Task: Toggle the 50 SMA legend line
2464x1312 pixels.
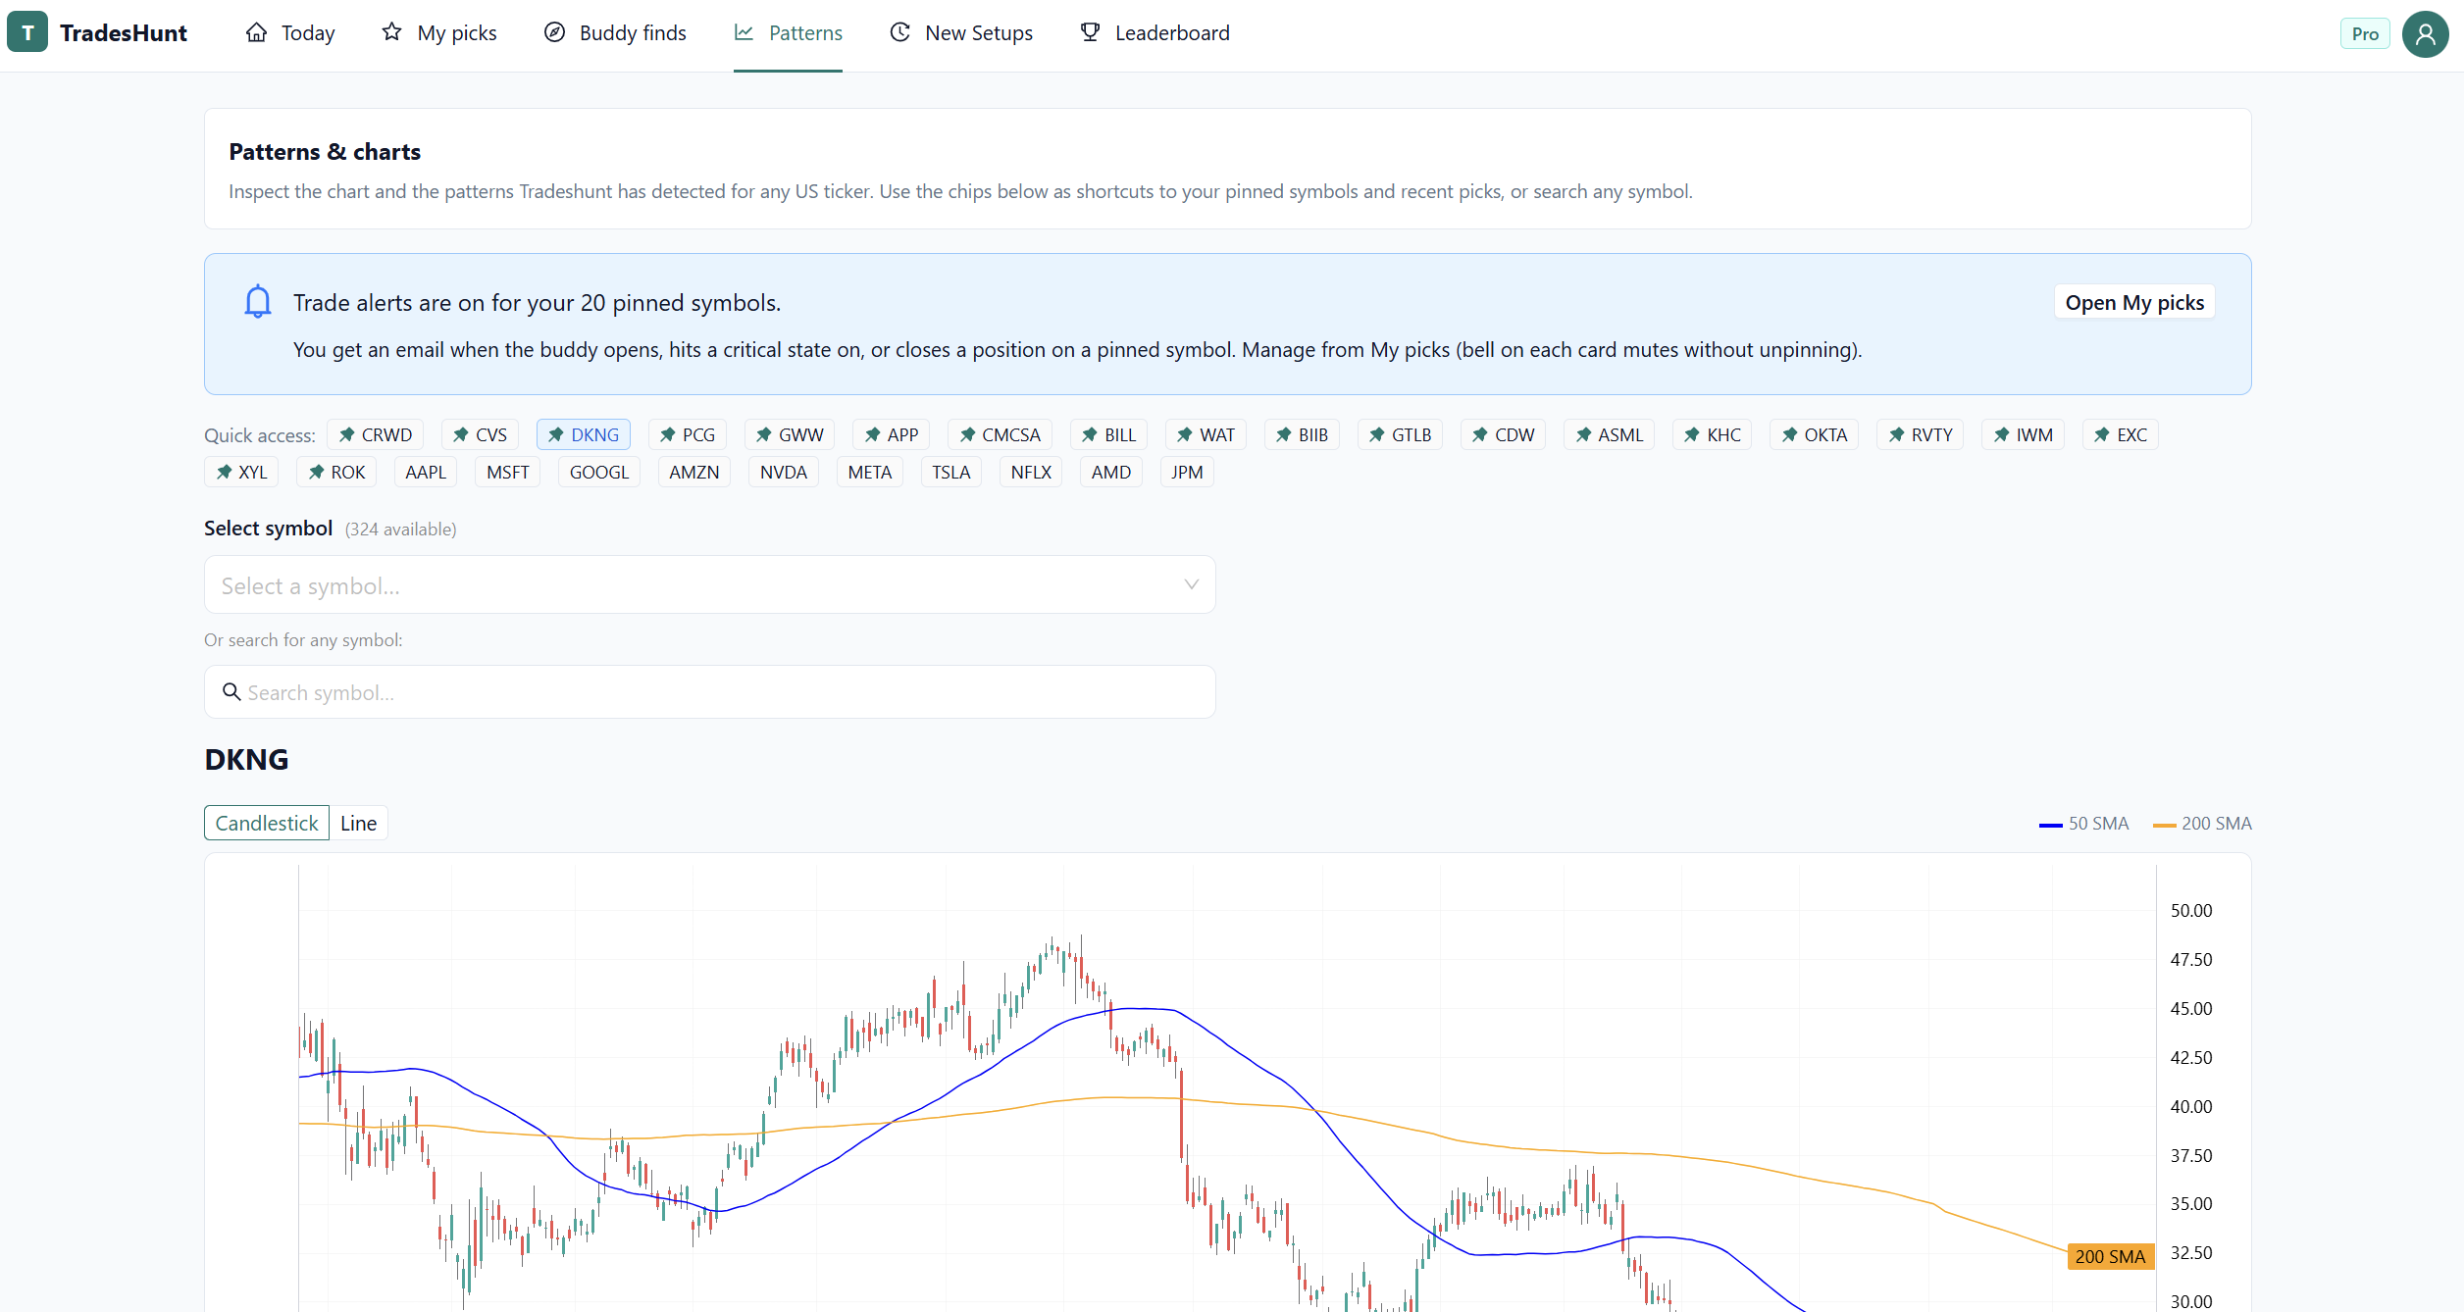Action: 2084,824
